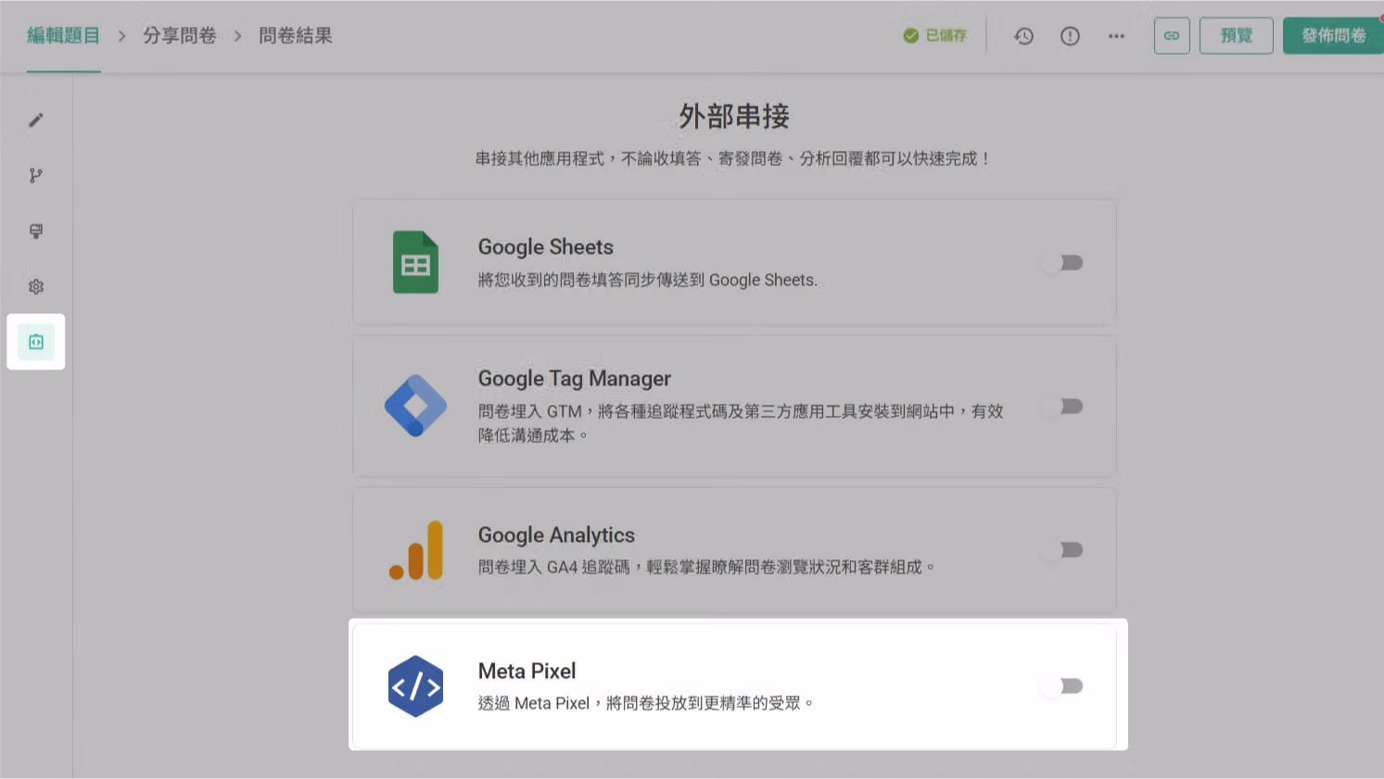Click description 問卷埋入 GTM text
The width and height of the screenshot is (1384, 779).
741,422
